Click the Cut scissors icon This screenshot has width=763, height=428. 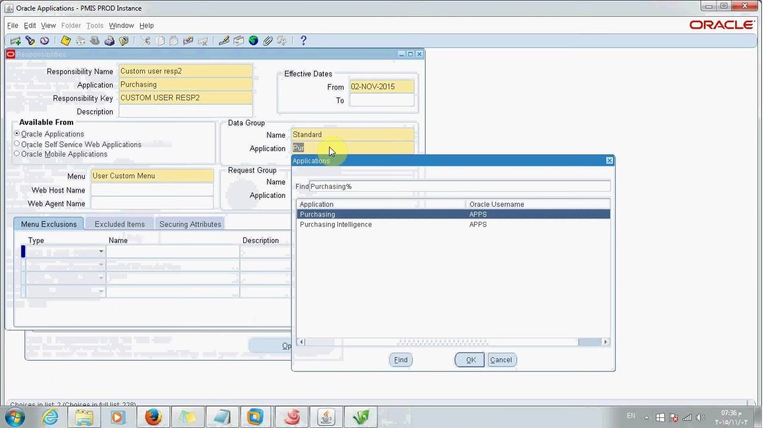pyautogui.click(x=145, y=41)
